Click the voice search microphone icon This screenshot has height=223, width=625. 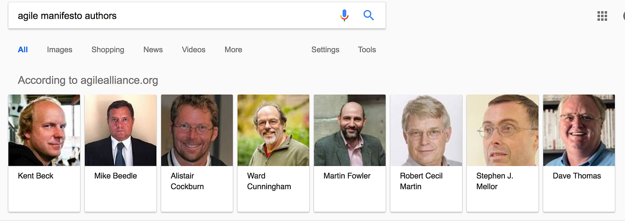(x=344, y=16)
